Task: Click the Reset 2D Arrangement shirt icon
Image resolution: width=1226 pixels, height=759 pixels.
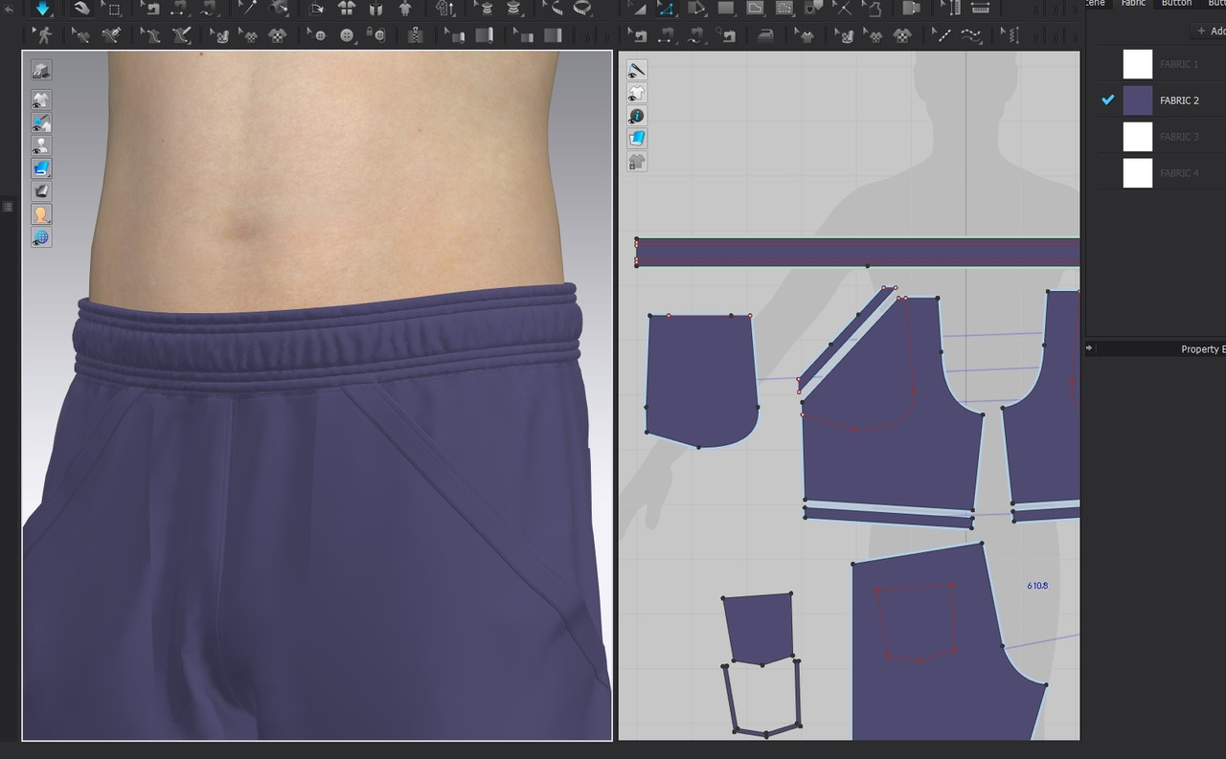Action: coord(346,9)
